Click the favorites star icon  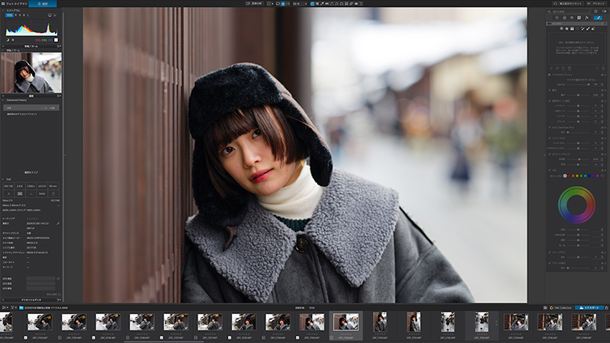pos(596,11)
